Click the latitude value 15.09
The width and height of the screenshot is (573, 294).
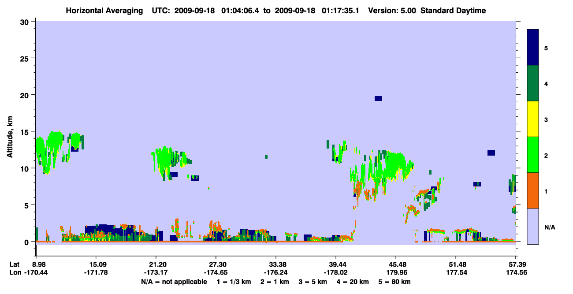point(96,264)
